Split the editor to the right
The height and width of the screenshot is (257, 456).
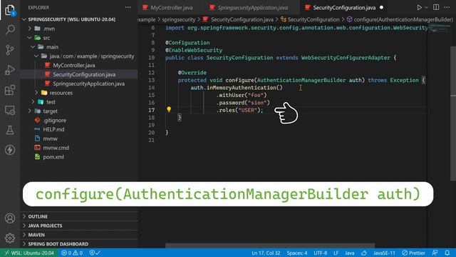pos(436,8)
